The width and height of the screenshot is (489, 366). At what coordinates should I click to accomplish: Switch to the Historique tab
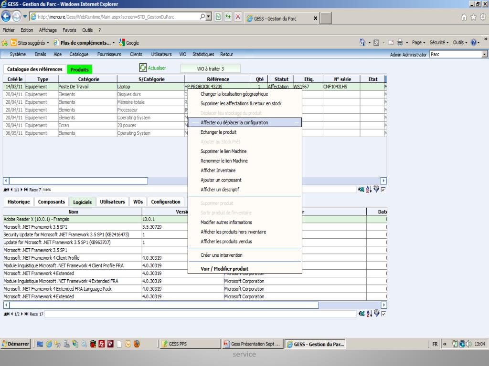point(19,202)
